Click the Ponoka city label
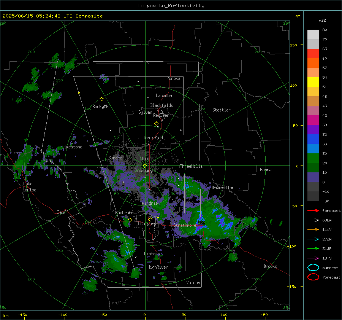The width and height of the screenshot is (342, 320). [173, 78]
